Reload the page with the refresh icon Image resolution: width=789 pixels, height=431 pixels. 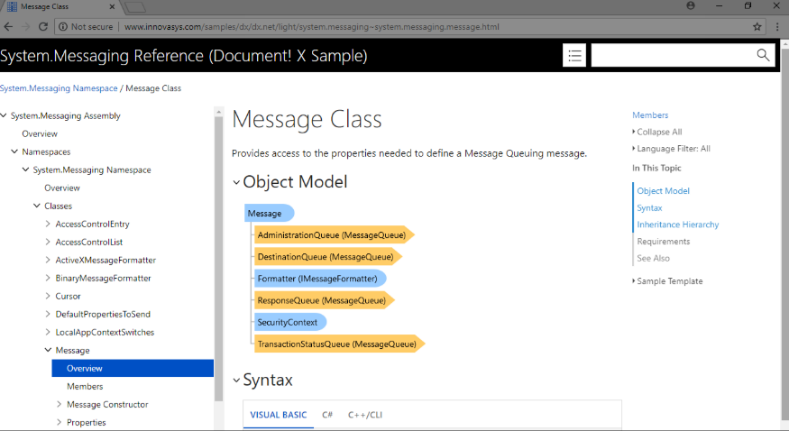coord(43,27)
